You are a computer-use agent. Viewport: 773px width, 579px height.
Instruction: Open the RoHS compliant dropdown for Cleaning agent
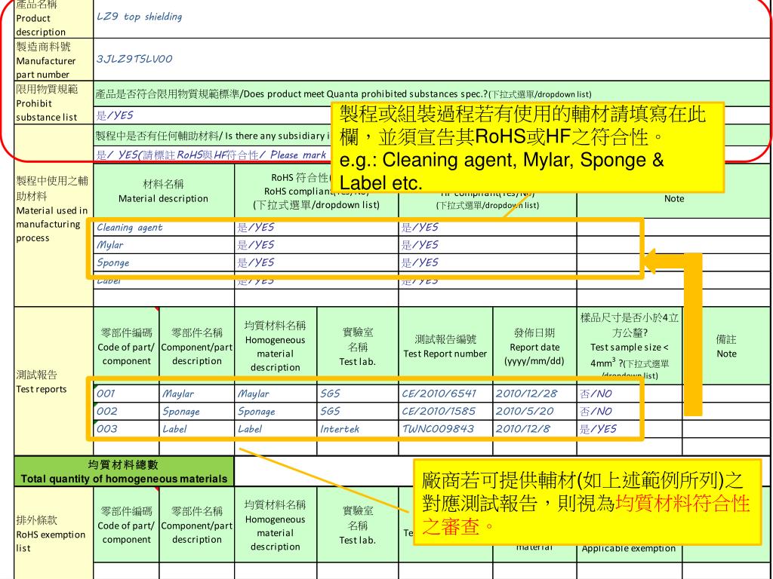[x=316, y=228]
